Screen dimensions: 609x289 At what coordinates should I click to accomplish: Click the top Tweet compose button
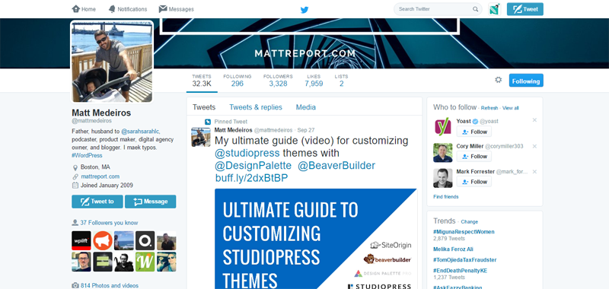(525, 9)
